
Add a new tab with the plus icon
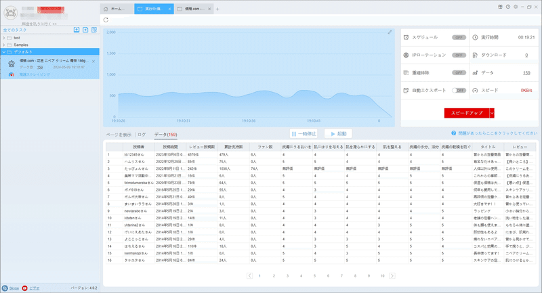point(217,9)
